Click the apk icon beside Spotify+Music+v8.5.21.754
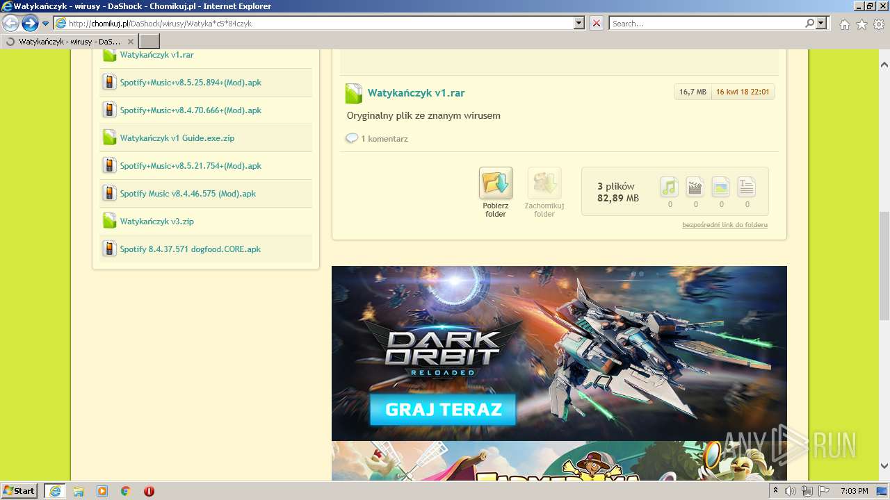This screenshot has height=500, width=890. tap(109, 165)
